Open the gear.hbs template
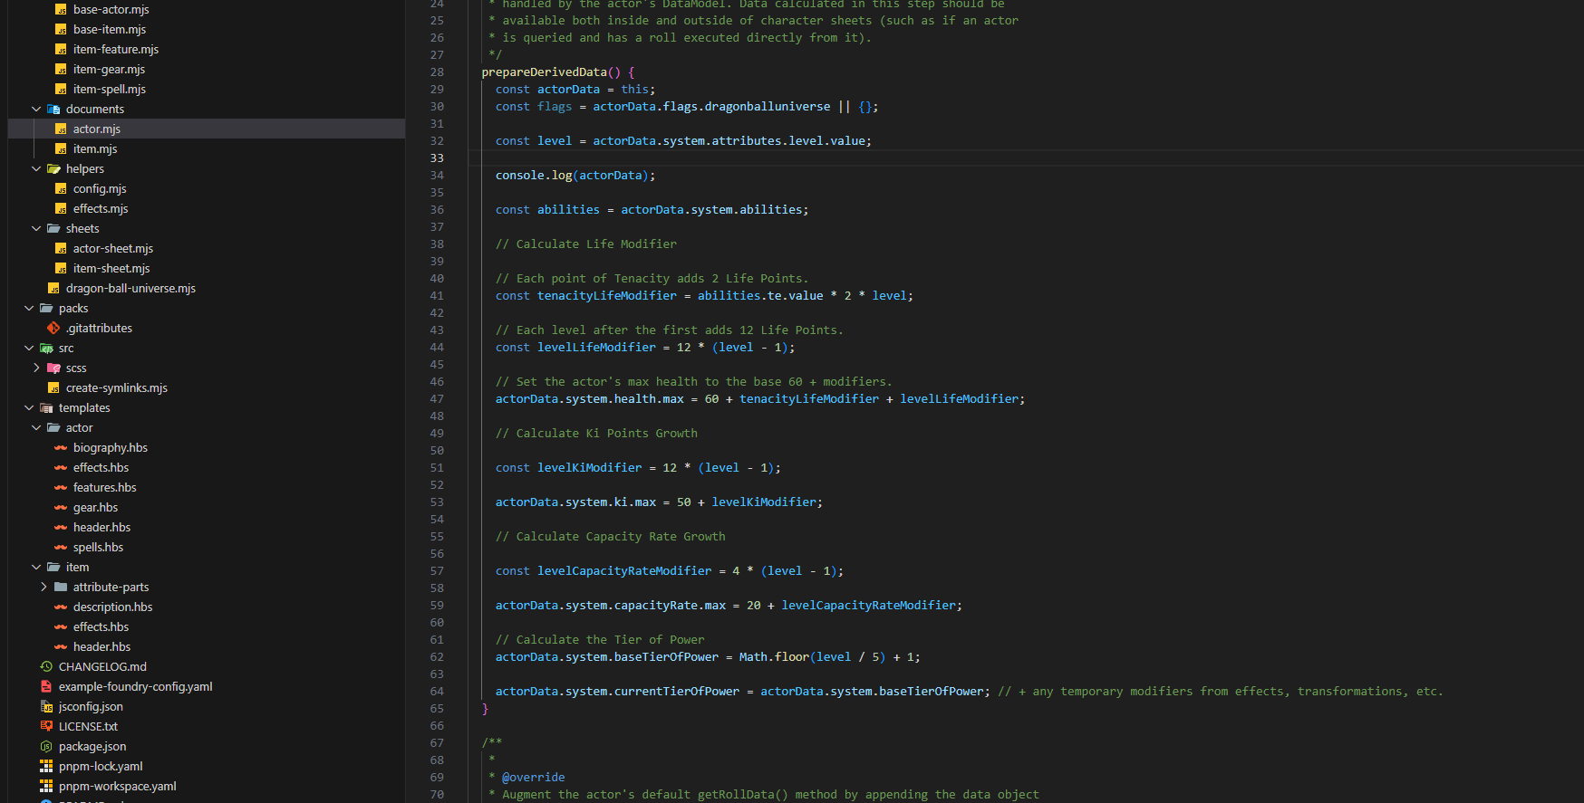Viewport: 1584px width, 803px height. pyautogui.click(x=96, y=507)
